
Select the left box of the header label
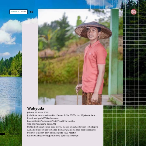click(15, 12)
